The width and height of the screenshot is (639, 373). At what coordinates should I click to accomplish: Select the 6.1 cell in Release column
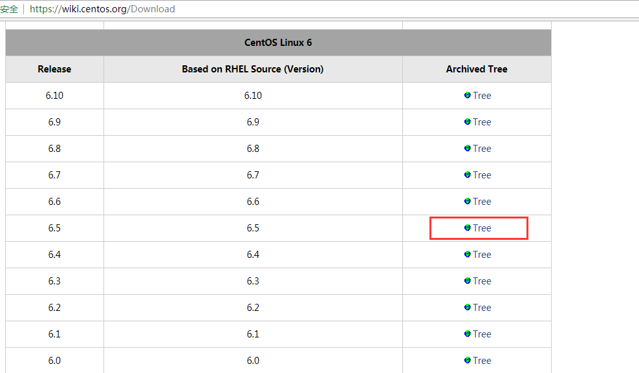[54, 334]
